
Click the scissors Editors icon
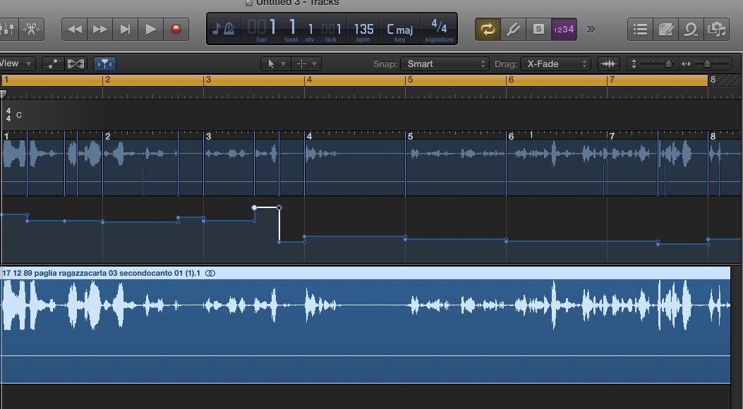[x=32, y=29]
